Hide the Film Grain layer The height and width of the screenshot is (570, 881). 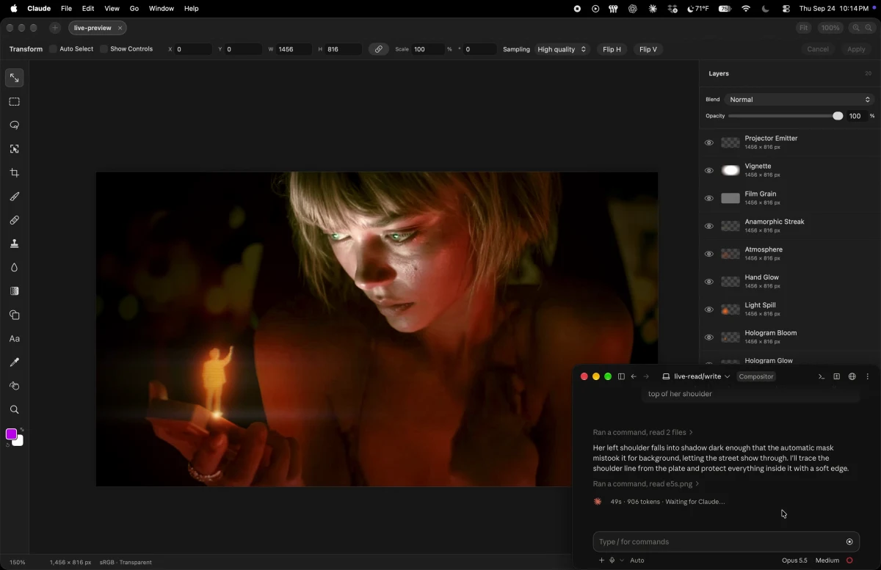tap(709, 199)
